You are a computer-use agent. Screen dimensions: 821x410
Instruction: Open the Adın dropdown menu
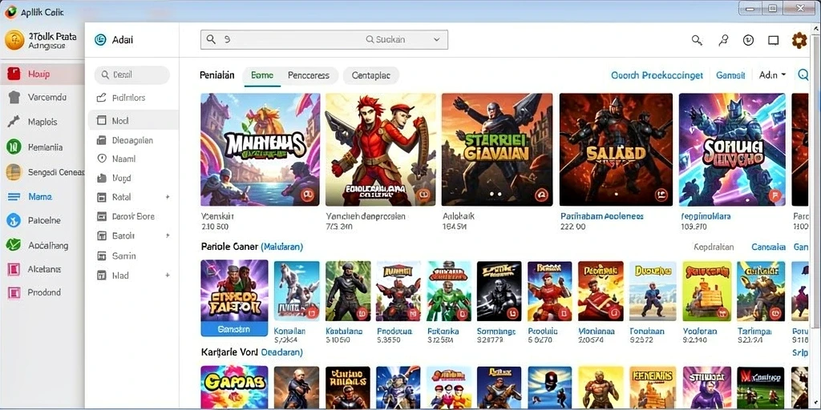pos(772,75)
